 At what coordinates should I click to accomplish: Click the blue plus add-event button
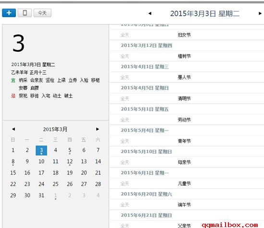click(x=9, y=13)
